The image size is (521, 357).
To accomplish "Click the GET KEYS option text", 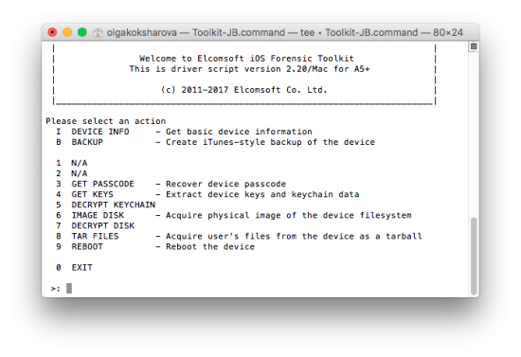I will coord(93,194).
